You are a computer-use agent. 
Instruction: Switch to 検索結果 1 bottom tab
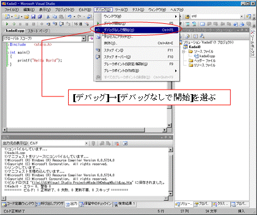125,204
